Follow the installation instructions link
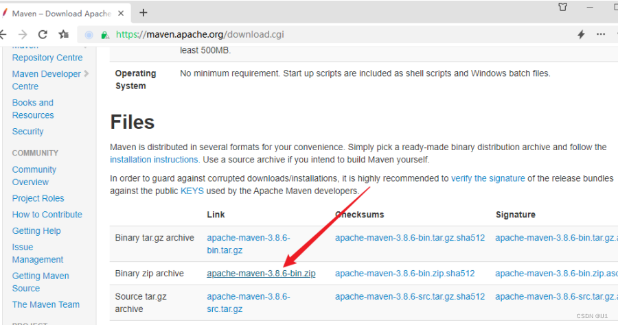 155,159
